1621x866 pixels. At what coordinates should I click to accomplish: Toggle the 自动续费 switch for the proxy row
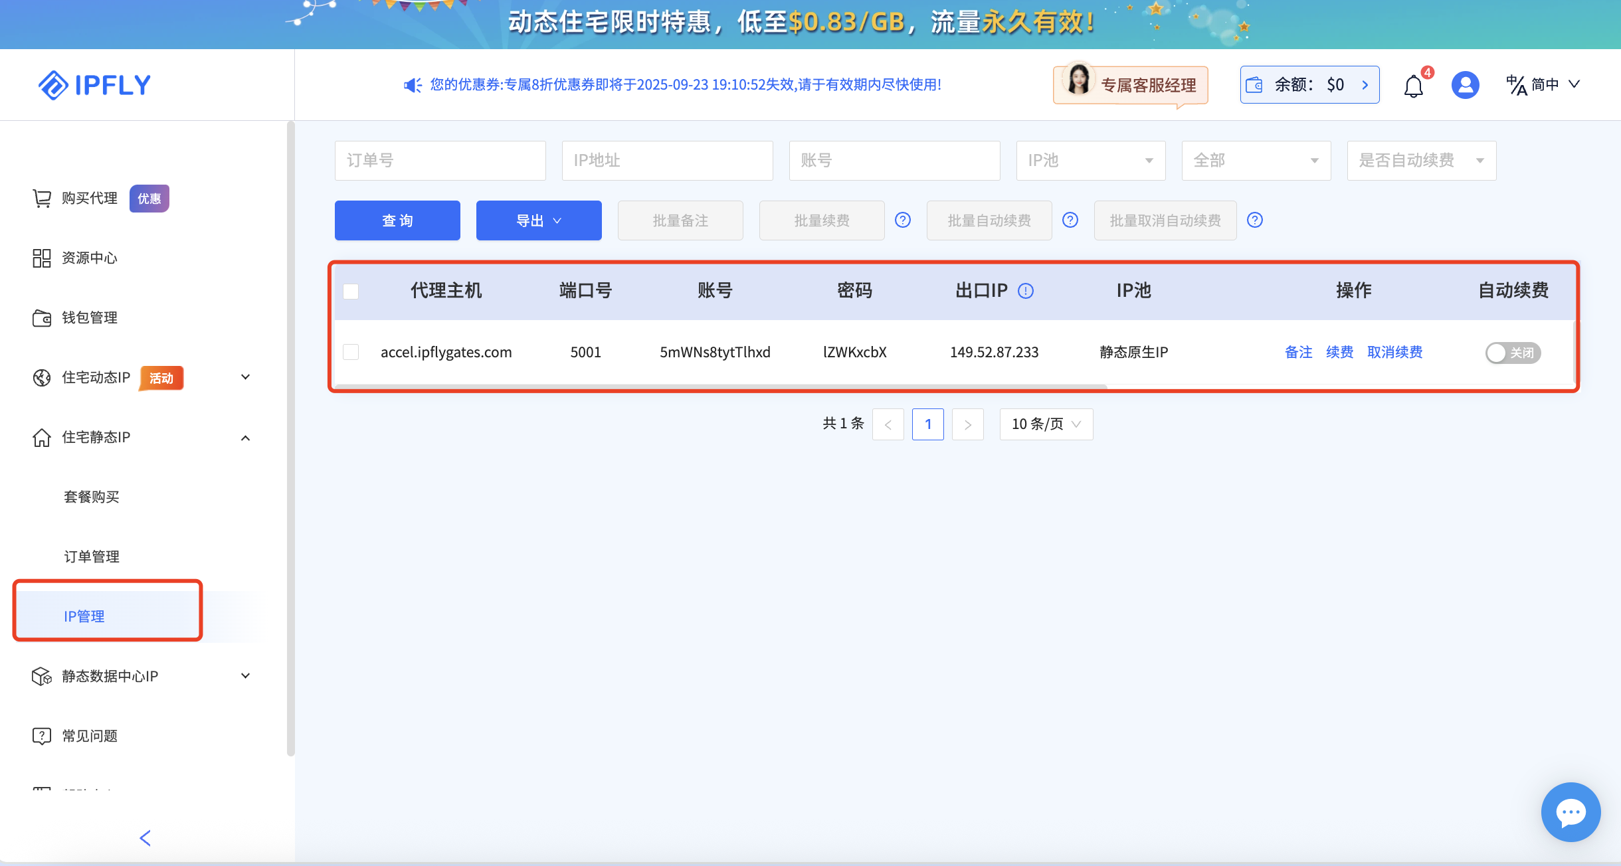point(1513,353)
